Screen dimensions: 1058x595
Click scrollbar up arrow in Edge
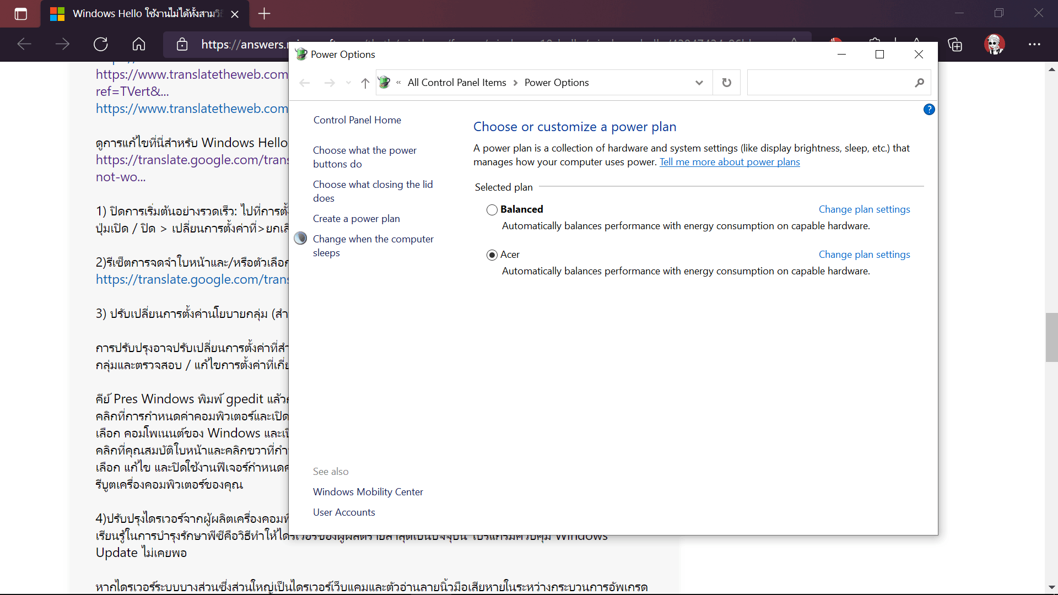[x=1051, y=69]
